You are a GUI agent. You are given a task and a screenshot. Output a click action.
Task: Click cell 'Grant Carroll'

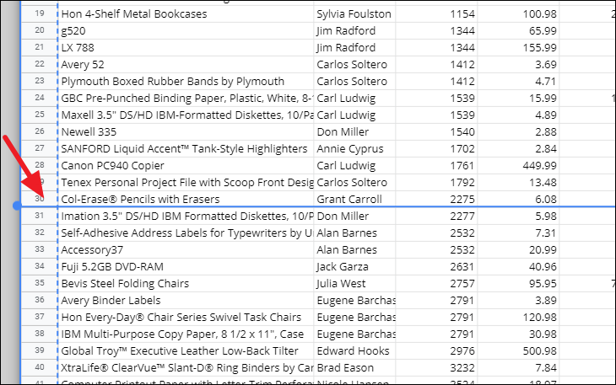(x=354, y=199)
